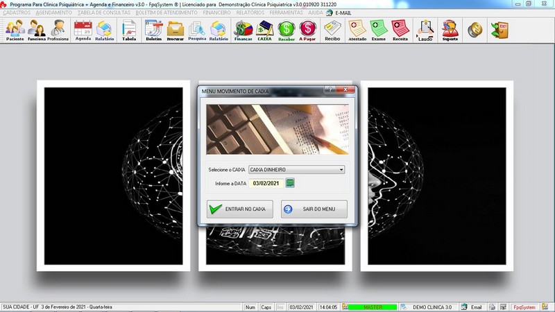Open the AGENDAMENTO menu
This screenshot has height=312, width=555.
[x=54, y=12]
